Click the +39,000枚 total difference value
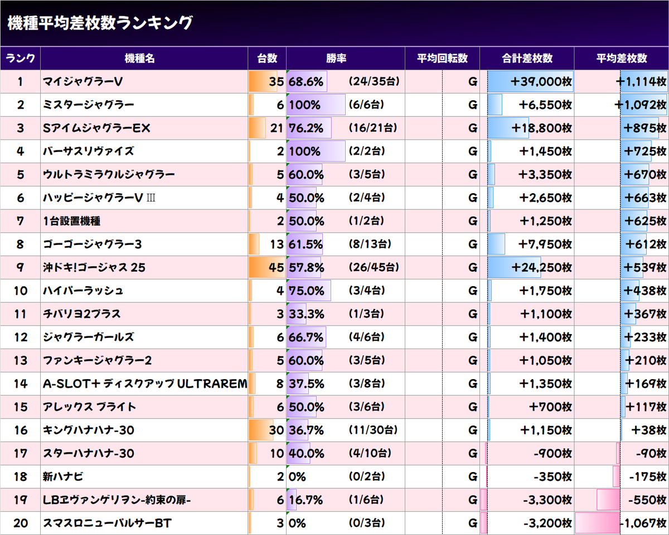Image resolution: width=669 pixels, height=535 pixels. coord(541,82)
